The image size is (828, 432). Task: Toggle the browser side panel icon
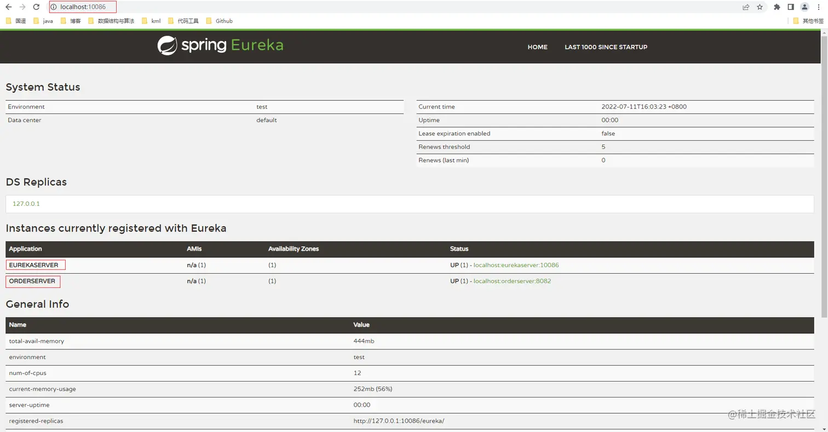coord(791,7)
